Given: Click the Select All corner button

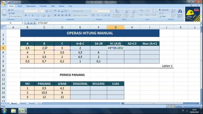Looking at the screenshot, I should tap(3, 27).
